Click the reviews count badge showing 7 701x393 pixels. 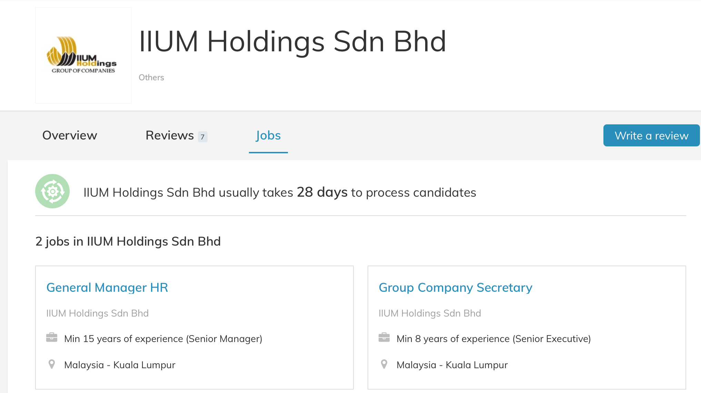click(202, 137)
